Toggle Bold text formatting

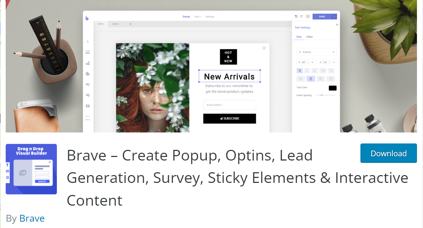299,71
